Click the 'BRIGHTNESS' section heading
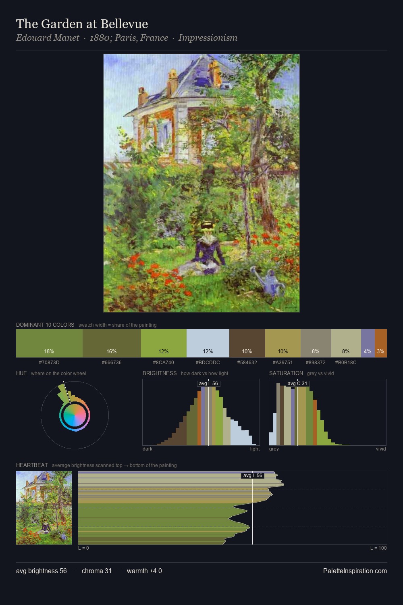Image resolution: width=403 pixels, height=605 pixels. 160,373
